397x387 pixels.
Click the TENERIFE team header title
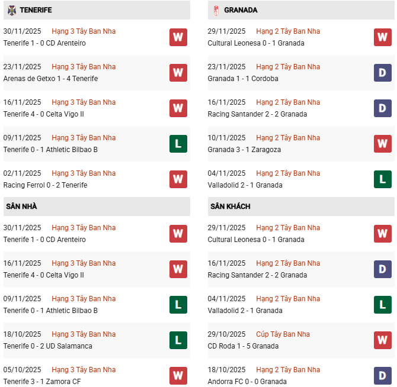click(x=36, y=10)
